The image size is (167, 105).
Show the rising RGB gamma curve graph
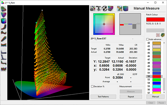[x=4, y=27]
